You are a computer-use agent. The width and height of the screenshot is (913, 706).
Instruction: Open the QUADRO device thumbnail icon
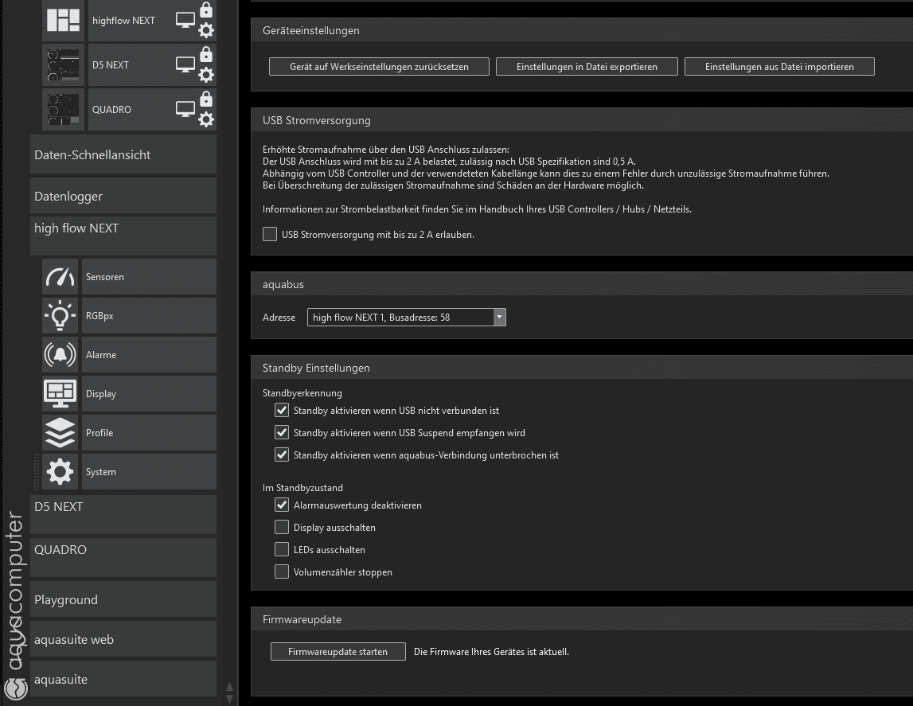coord(63,109)
